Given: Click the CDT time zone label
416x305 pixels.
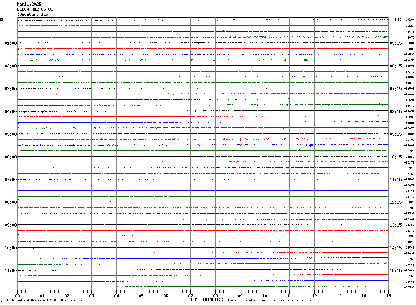Looking at the screenshot, I should click(3, 20).
